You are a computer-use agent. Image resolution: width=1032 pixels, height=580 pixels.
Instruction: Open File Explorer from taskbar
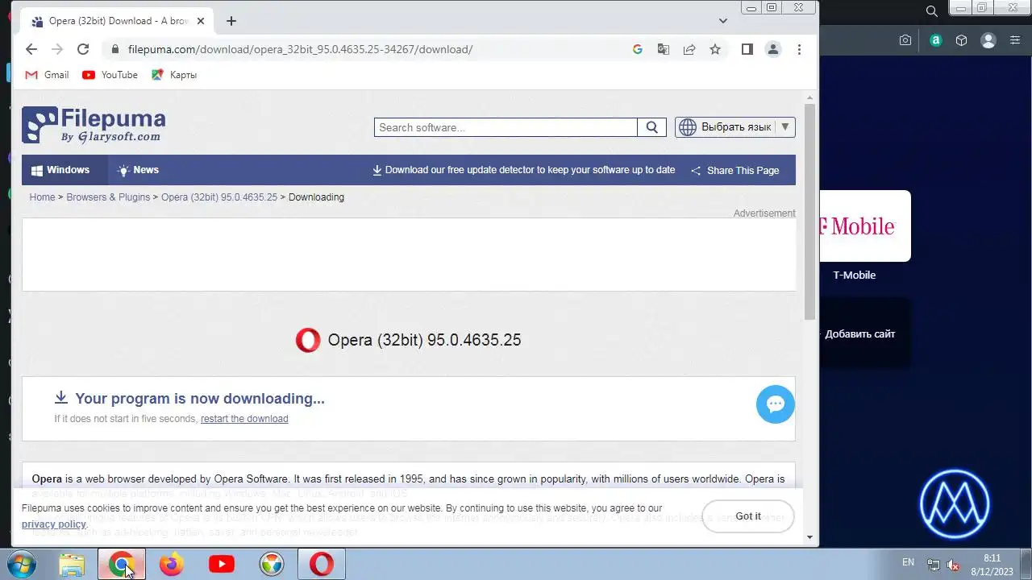pyautogui.click(x=72, y=565)
